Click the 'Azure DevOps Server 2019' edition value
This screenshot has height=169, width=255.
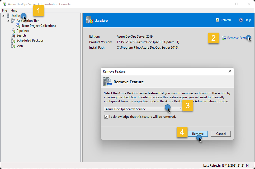tap(135, 37)
